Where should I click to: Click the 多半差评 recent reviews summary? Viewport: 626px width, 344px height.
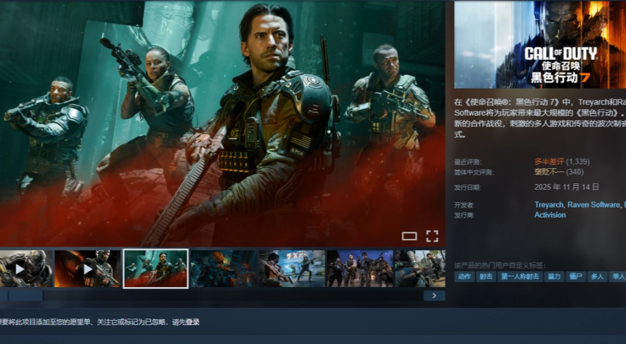pyautogui.click(x=549, y=161)
